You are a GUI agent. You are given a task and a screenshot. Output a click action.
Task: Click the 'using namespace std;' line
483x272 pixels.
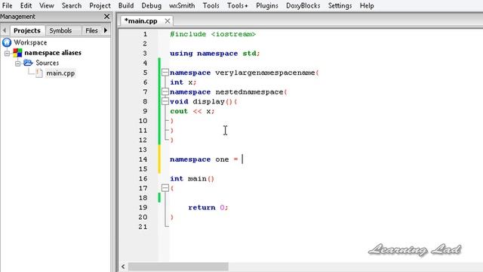214,54
